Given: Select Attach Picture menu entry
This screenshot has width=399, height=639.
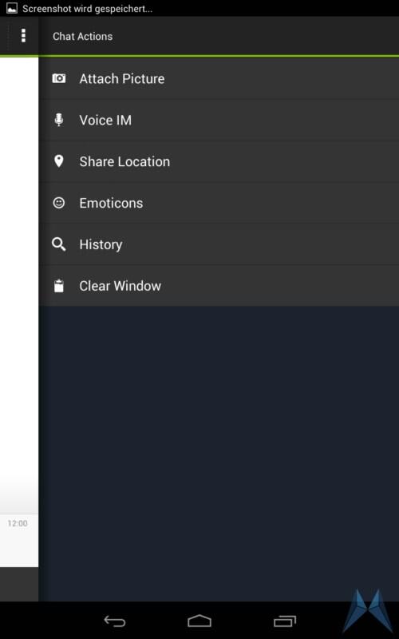Looking at the screenshot, I should pos(219,78).
